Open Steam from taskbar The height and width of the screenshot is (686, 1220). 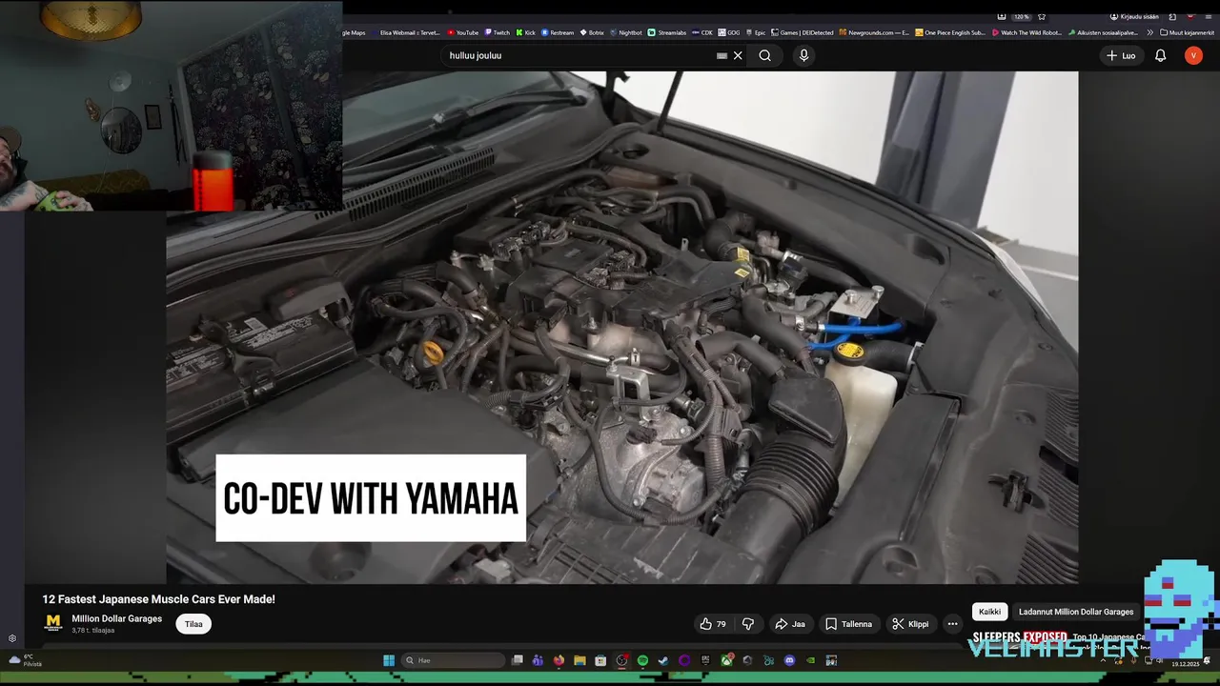tap(663, 660)
